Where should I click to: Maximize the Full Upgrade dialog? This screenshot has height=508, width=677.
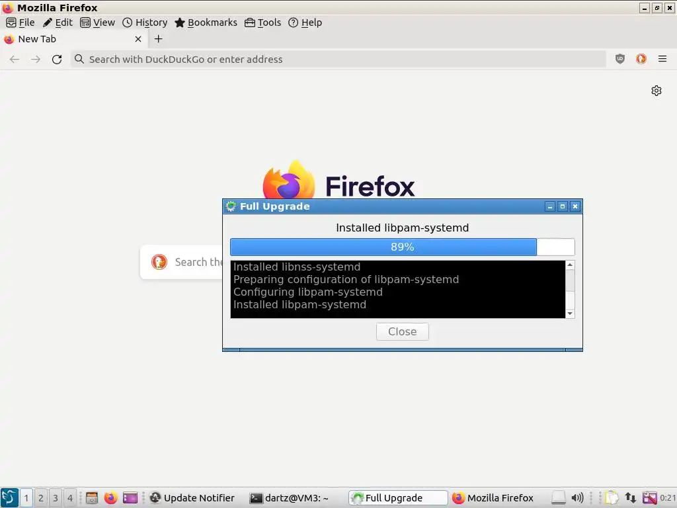(x=562, y=206)
